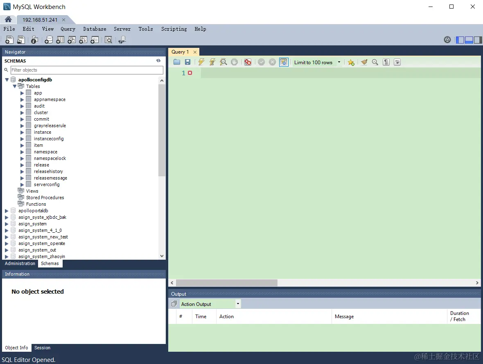Image resolution: width=483 pixels, height=364 pixels.
Task: Open the File menu
Action: (x=9, y=29)
